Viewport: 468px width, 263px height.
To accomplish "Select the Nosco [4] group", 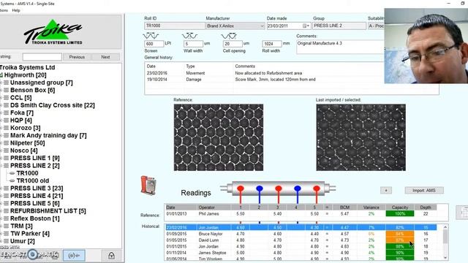I will point(24,150).
